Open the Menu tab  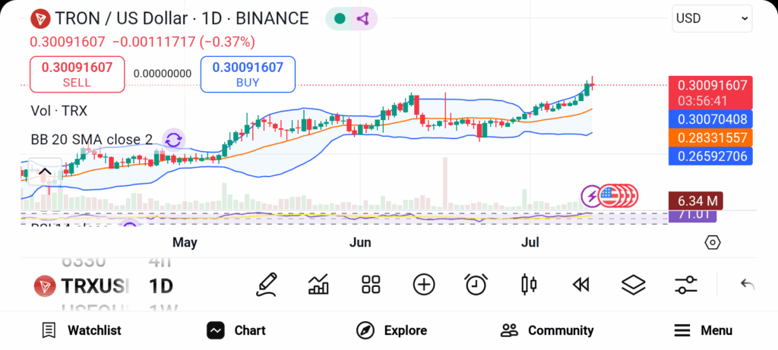(703, 330)
